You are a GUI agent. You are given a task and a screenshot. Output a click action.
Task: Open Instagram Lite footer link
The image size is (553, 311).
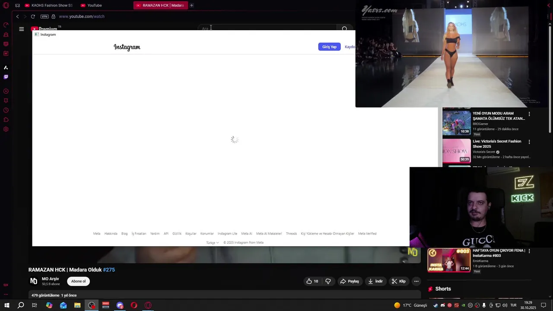(x=227, y=234)
